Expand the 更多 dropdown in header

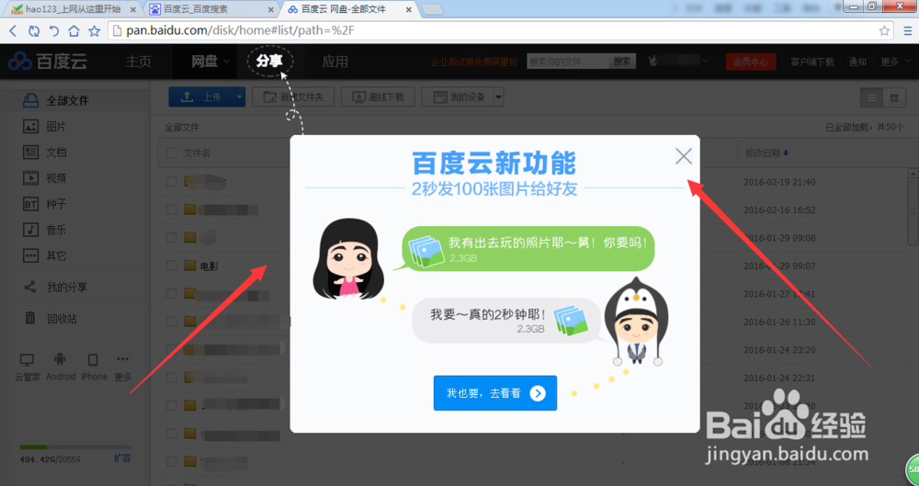[x=893, y=62]
